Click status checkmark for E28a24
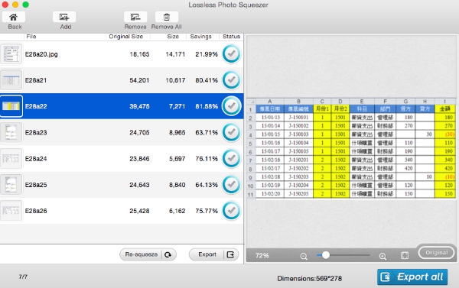The width and height of the screenshot is (459, 288). [x=231, y=158]
